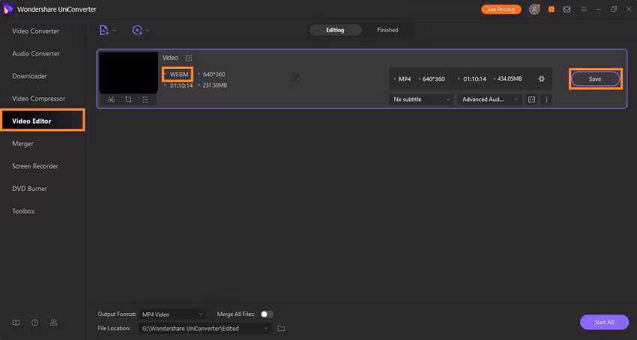
Task: Click the Start All button
Action: 604,322
